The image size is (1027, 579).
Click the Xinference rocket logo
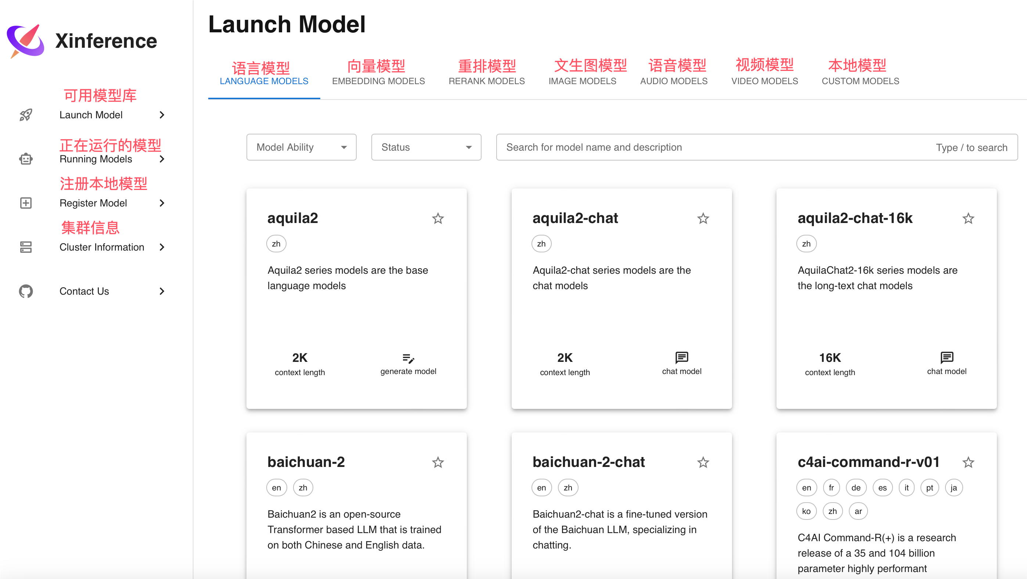25,41
